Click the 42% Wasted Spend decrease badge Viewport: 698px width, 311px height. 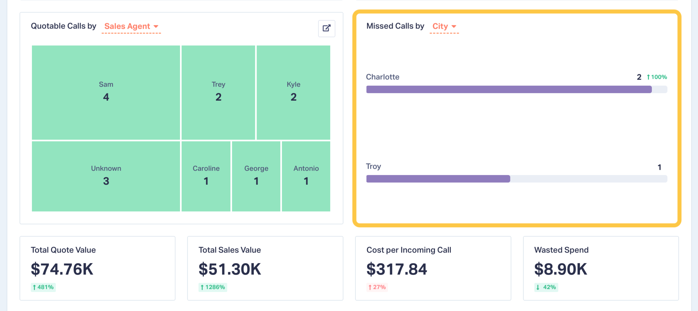click(x=546, y=287)
